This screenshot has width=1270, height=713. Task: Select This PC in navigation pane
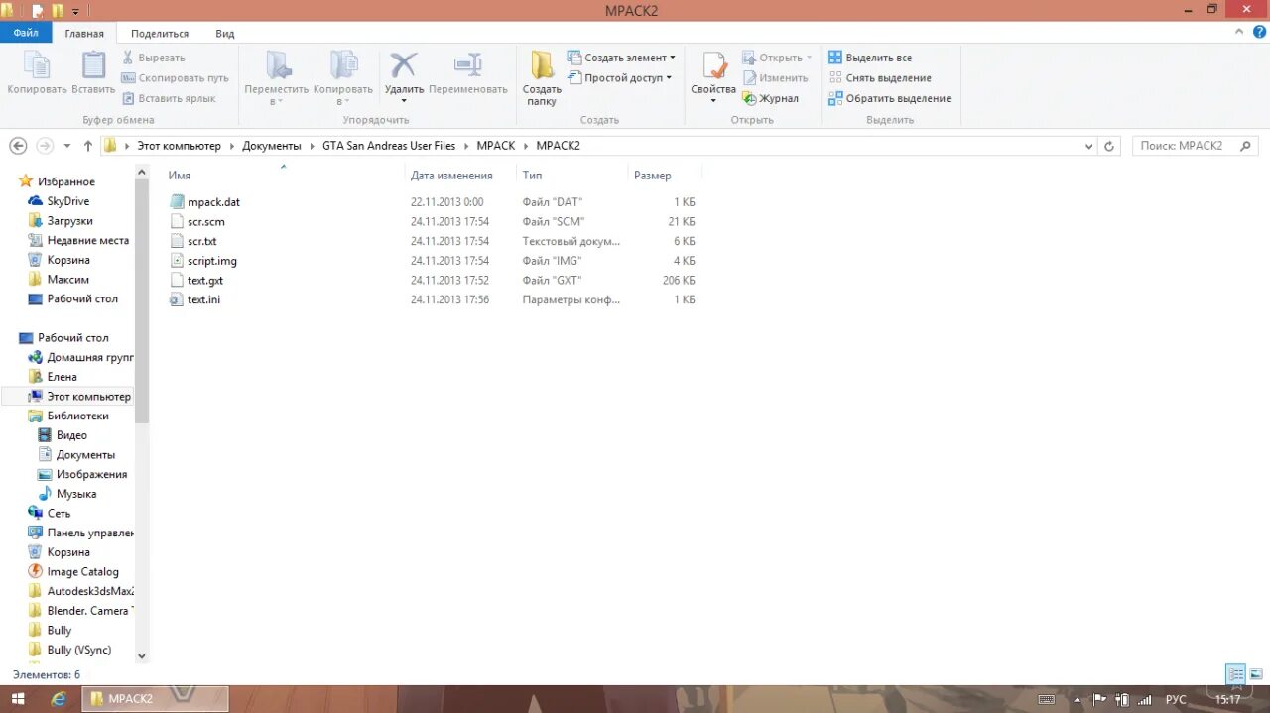coord(78,397)
